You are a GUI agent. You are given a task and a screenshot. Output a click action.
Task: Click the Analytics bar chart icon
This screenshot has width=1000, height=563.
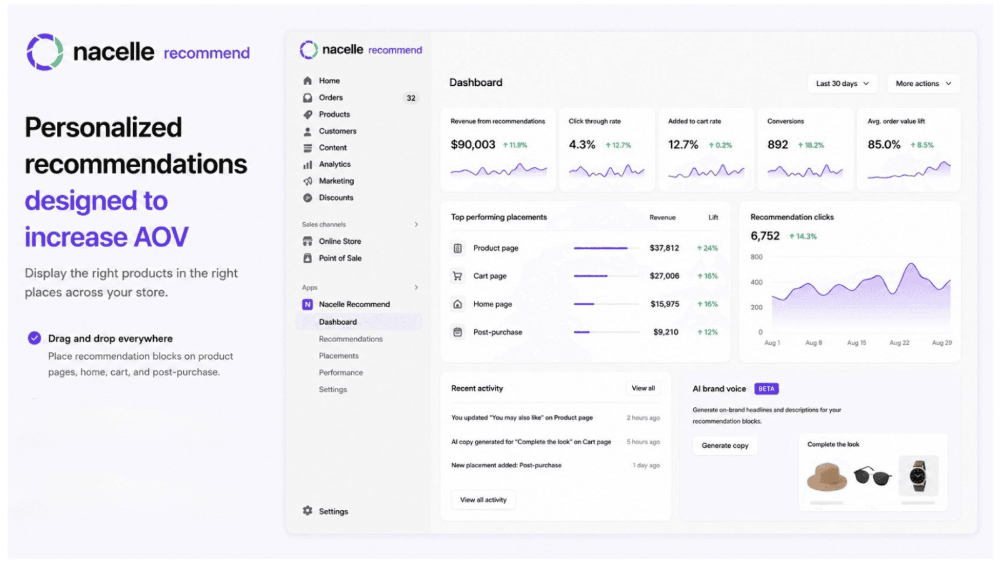307,165
